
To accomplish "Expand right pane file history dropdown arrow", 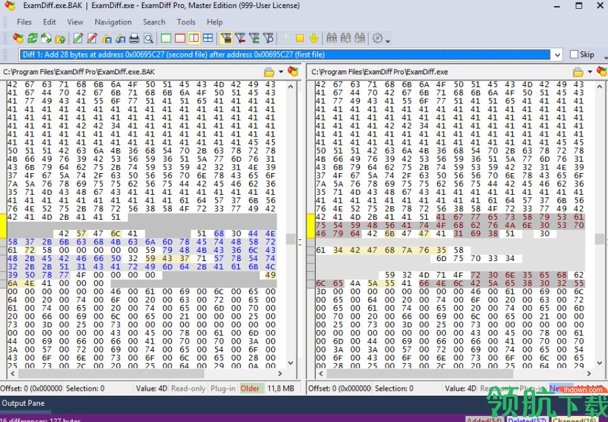I will (x=590, y=72).
